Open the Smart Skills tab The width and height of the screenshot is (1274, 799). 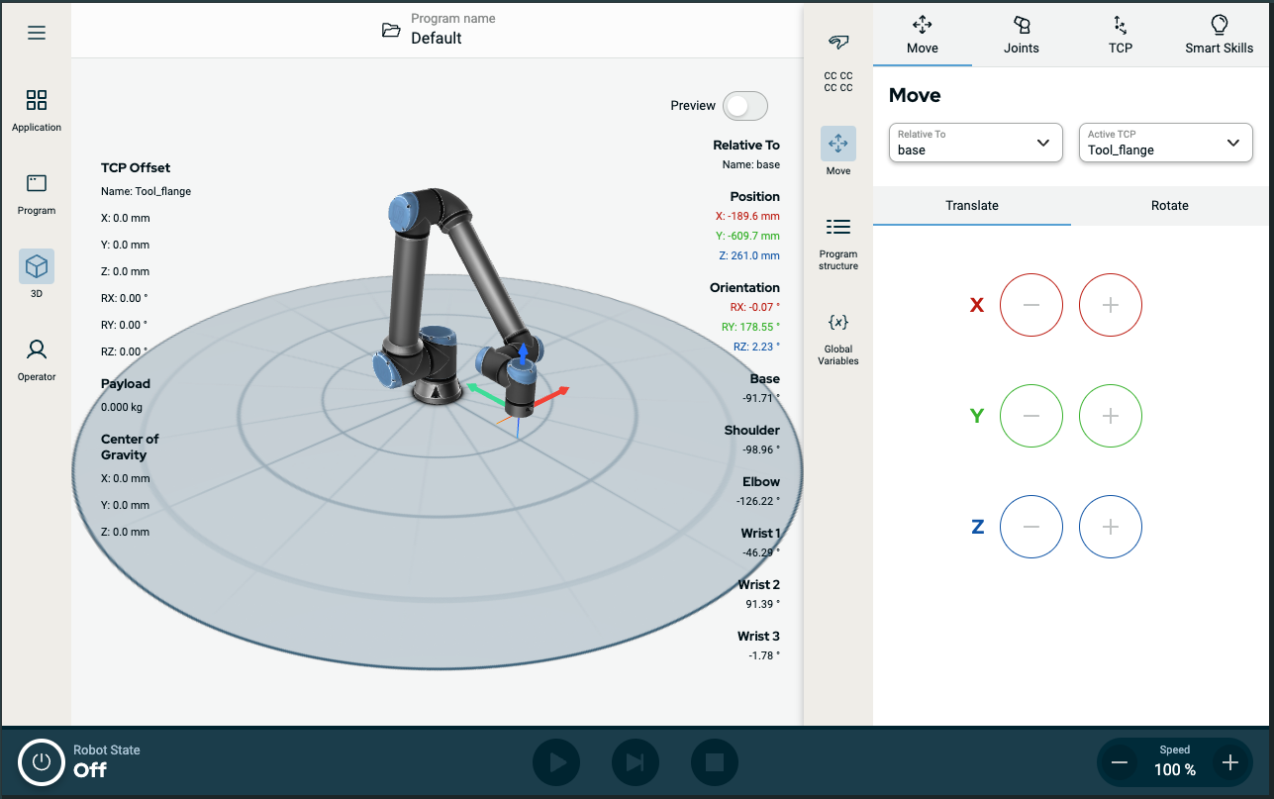(1219, 34)
